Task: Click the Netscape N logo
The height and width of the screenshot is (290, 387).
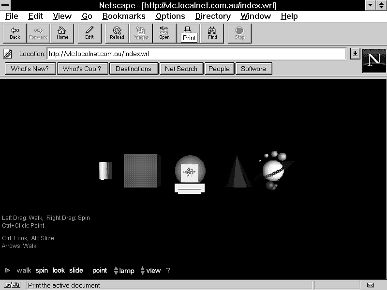Action: pos(374,60)
